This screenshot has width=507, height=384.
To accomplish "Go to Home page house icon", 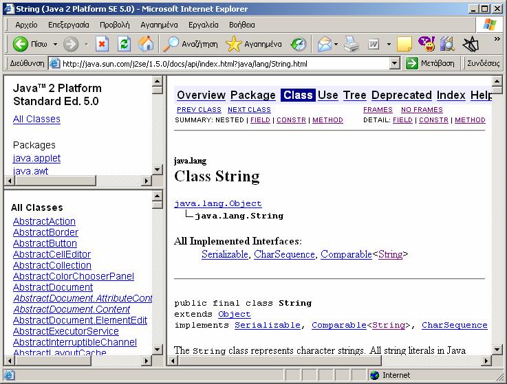I will tap(146, 44).
